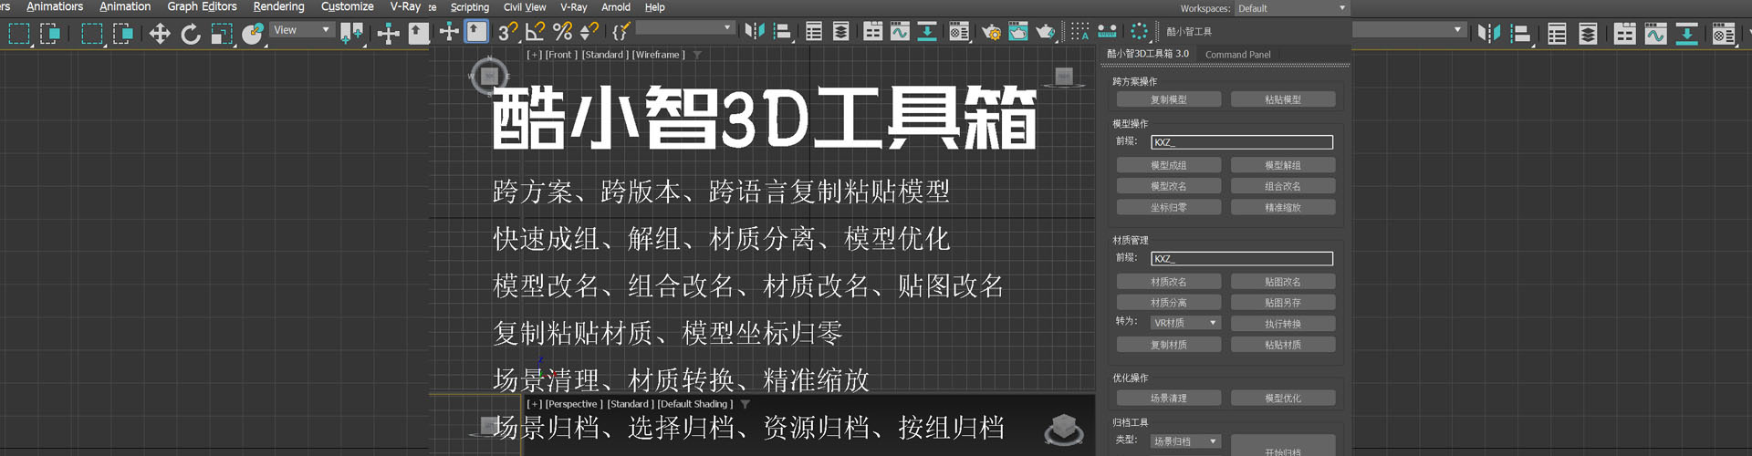Image resolution: width=1752 pixels, height=456 pixels.
Task: Select the Rotate tool
Action: pos(190,34)
